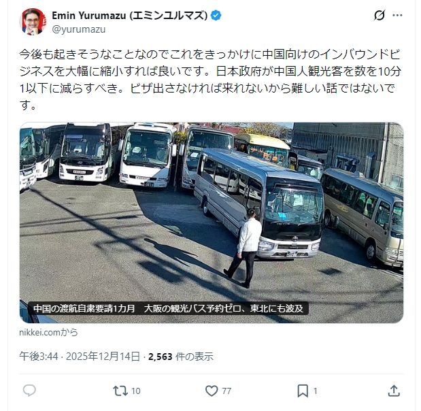
Task: Open Grok actions slashed-circle icon
Action: pos(380,16)
